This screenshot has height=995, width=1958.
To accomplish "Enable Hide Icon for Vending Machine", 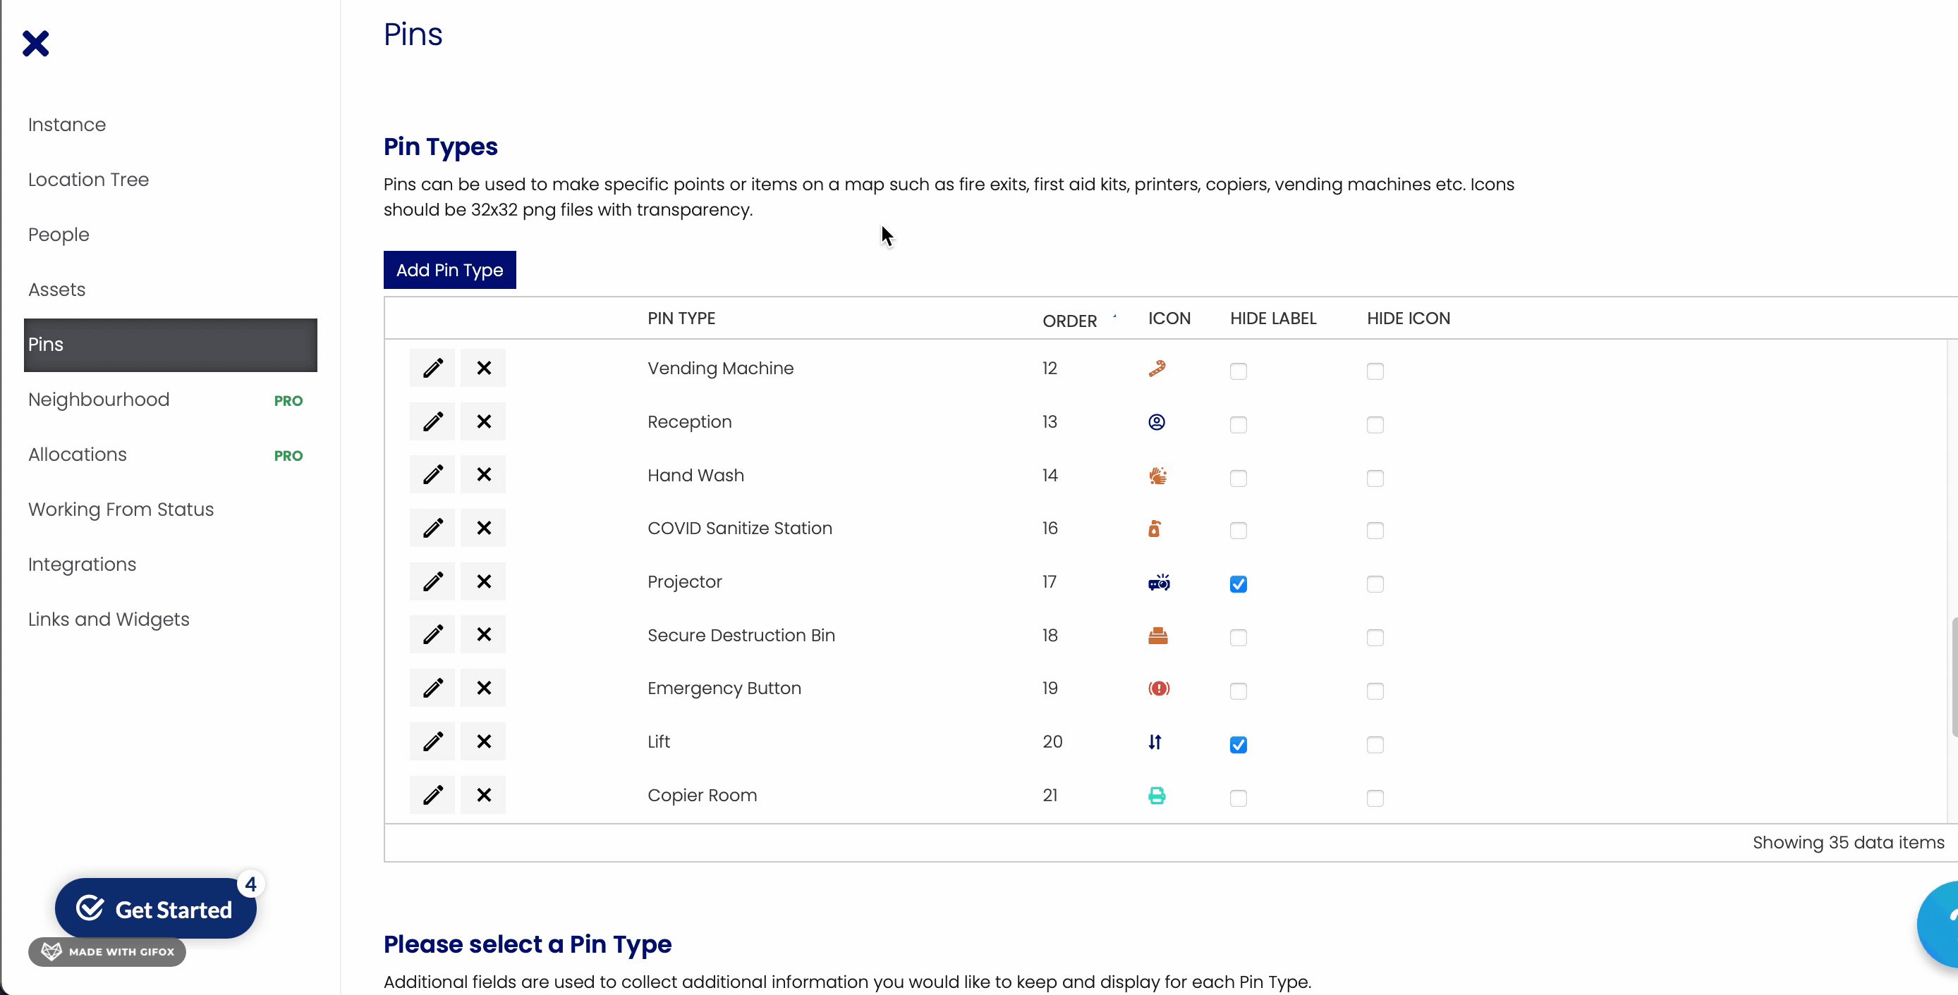I will (x=1375, y=371).
